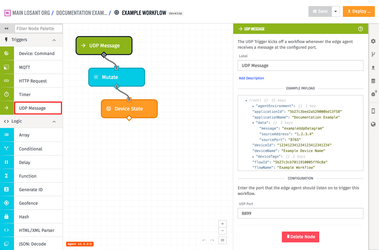Click the Geofence target icon
Screen dimensions: 379x250
(x=6, y=203)
